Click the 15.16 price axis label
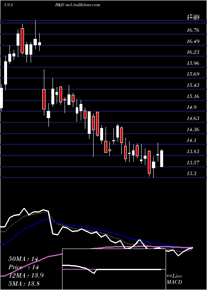Image resolution: width=207 pixels, height=290 pixels. (x=193, y=97)
